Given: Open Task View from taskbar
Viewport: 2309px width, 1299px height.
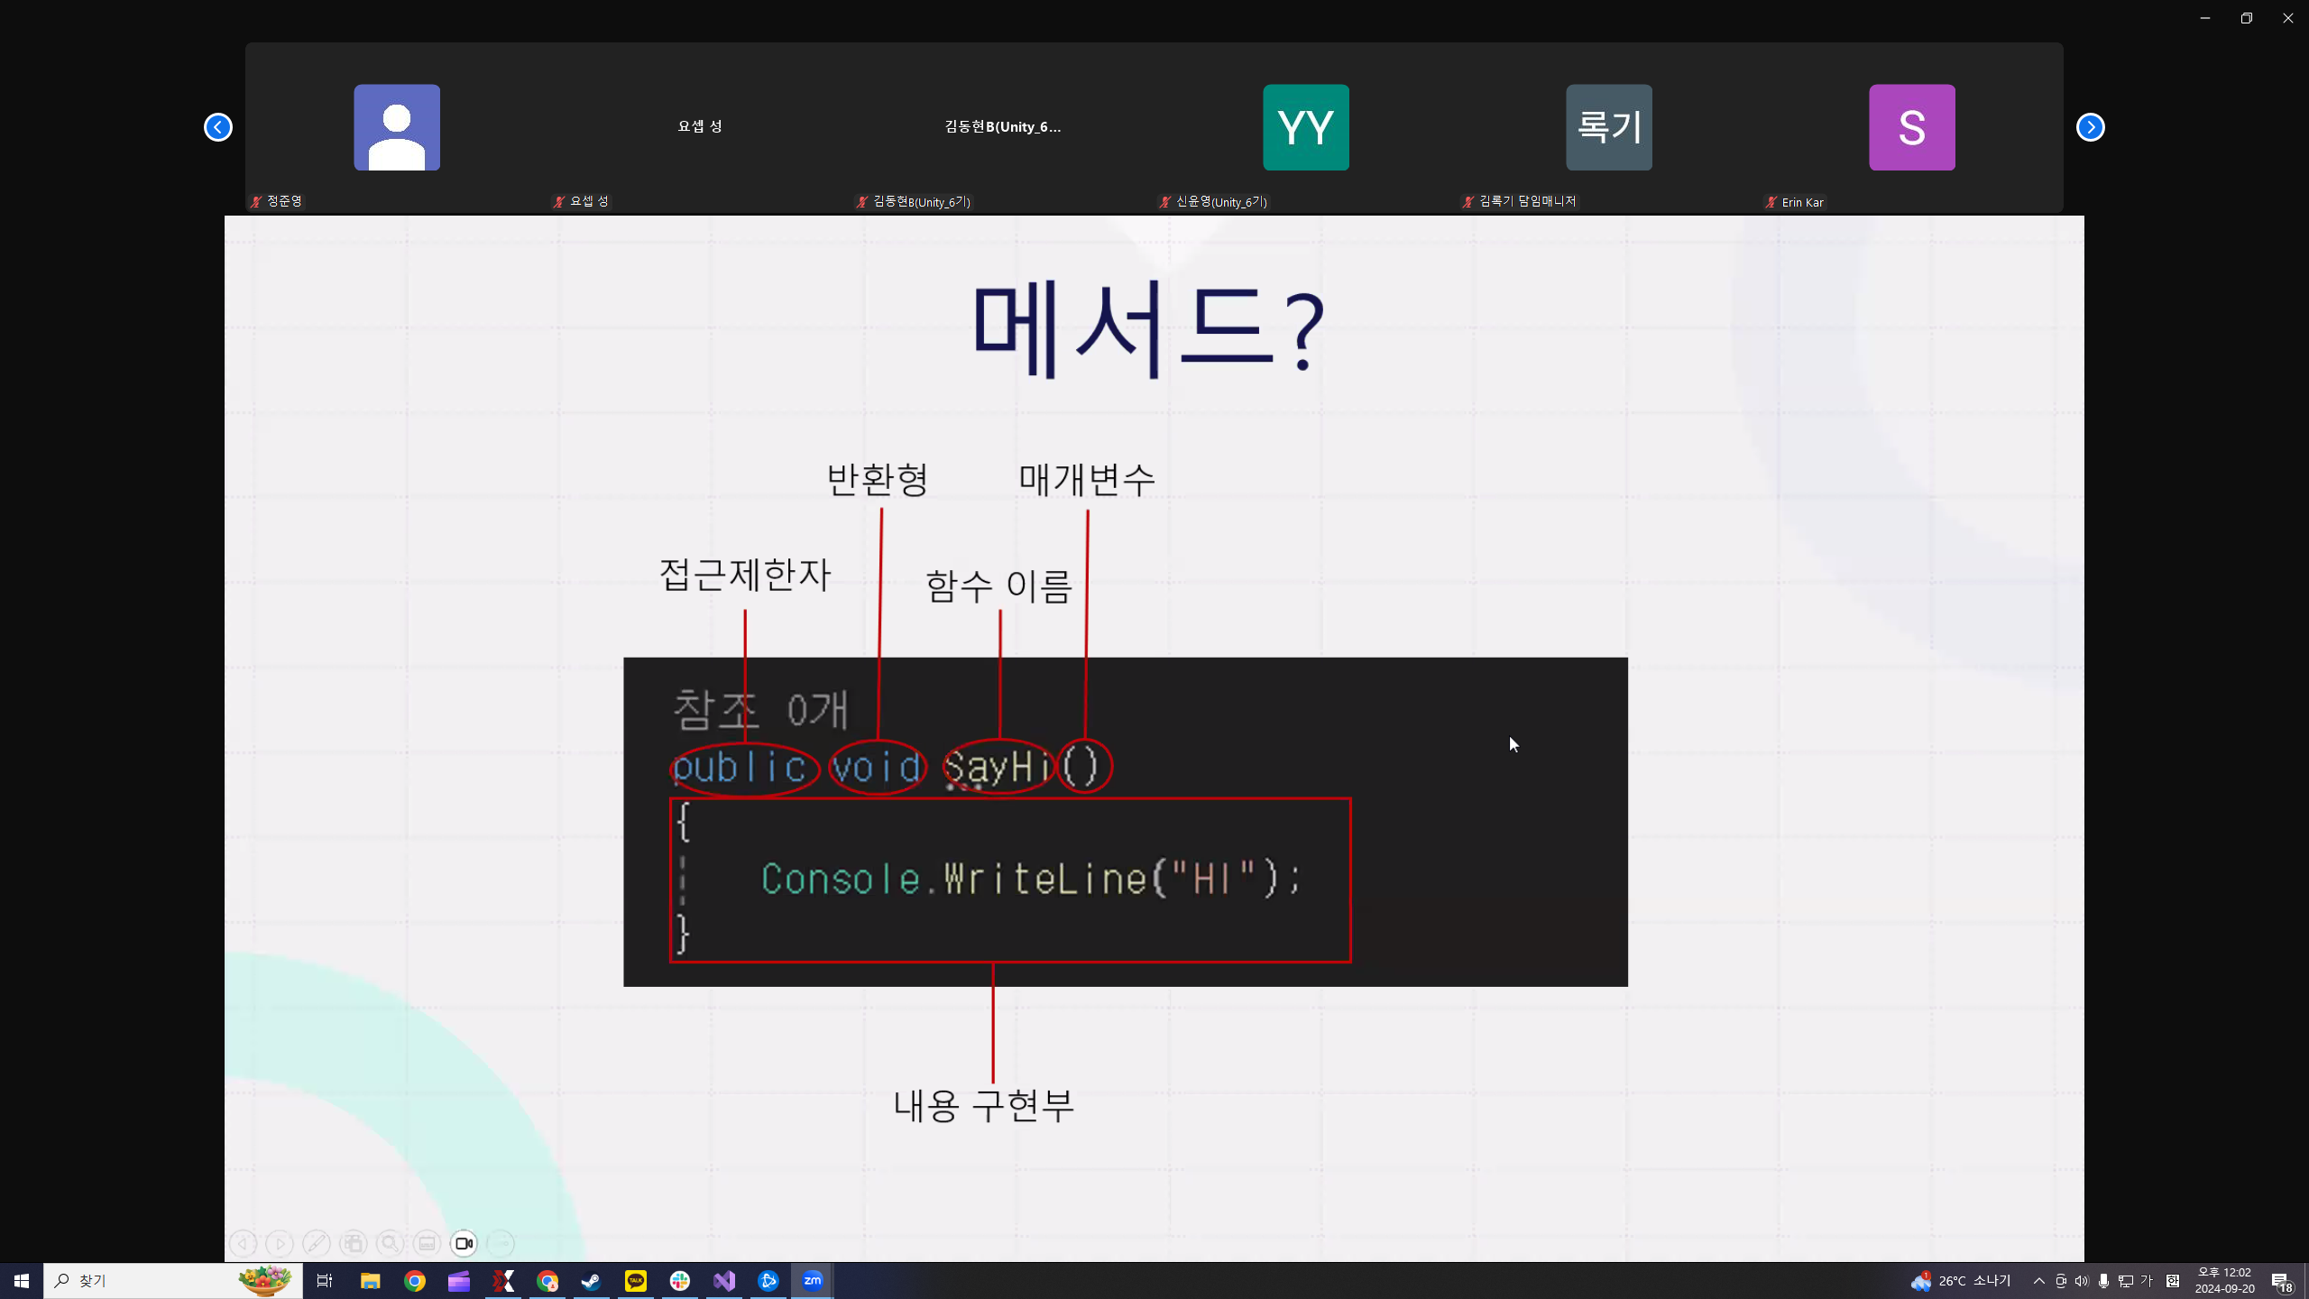Looking at the screenshot, I should (x=325, y=1281).
